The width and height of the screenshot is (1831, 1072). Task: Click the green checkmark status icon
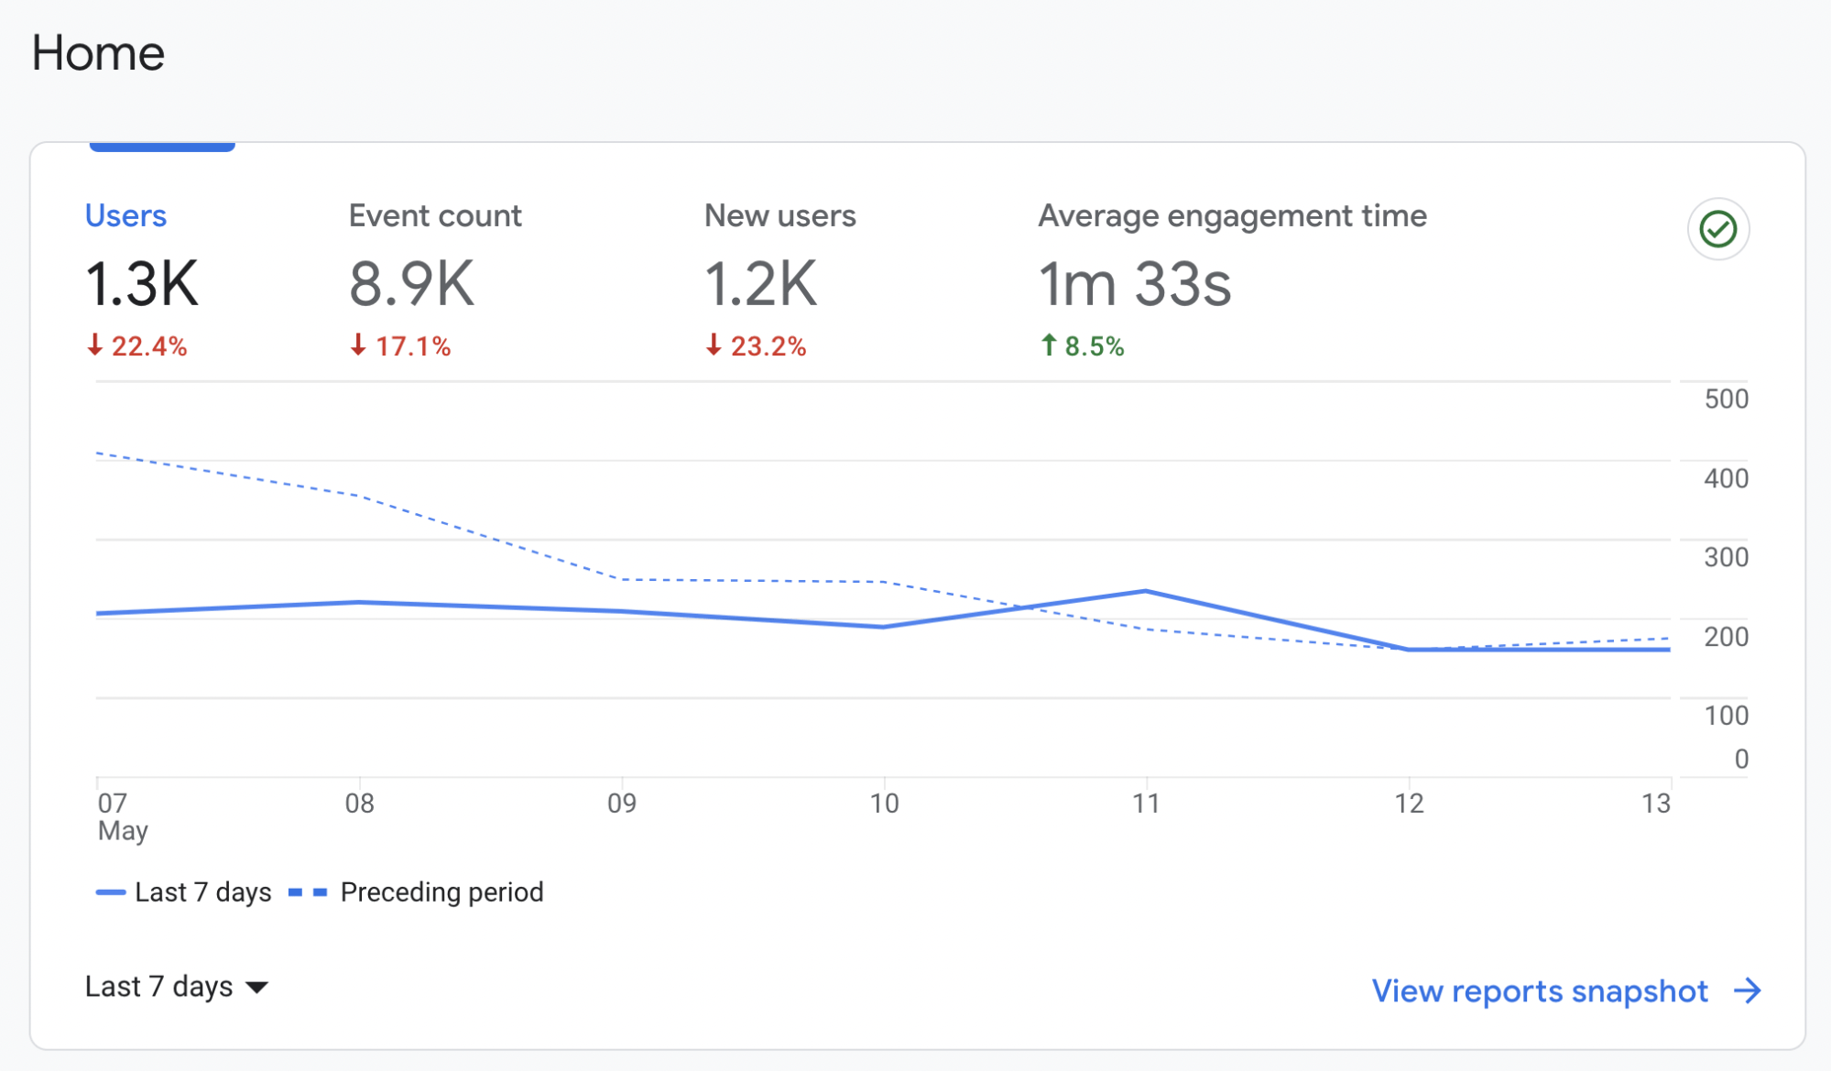click(x=1718, y=230)
